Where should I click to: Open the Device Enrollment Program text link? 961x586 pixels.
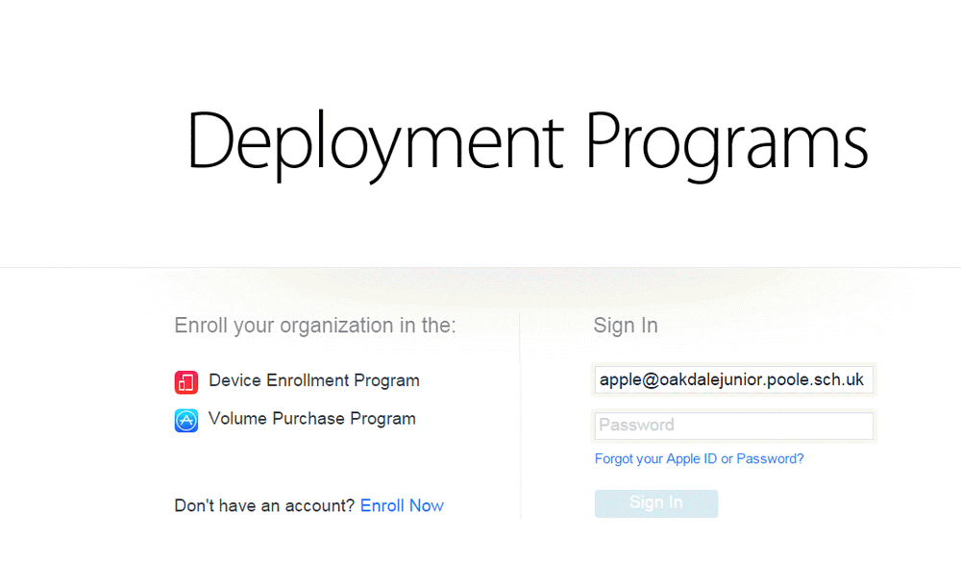point(314,380)
